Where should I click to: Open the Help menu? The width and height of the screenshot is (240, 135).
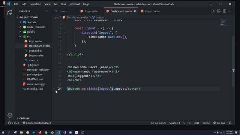tap(86, 4)
